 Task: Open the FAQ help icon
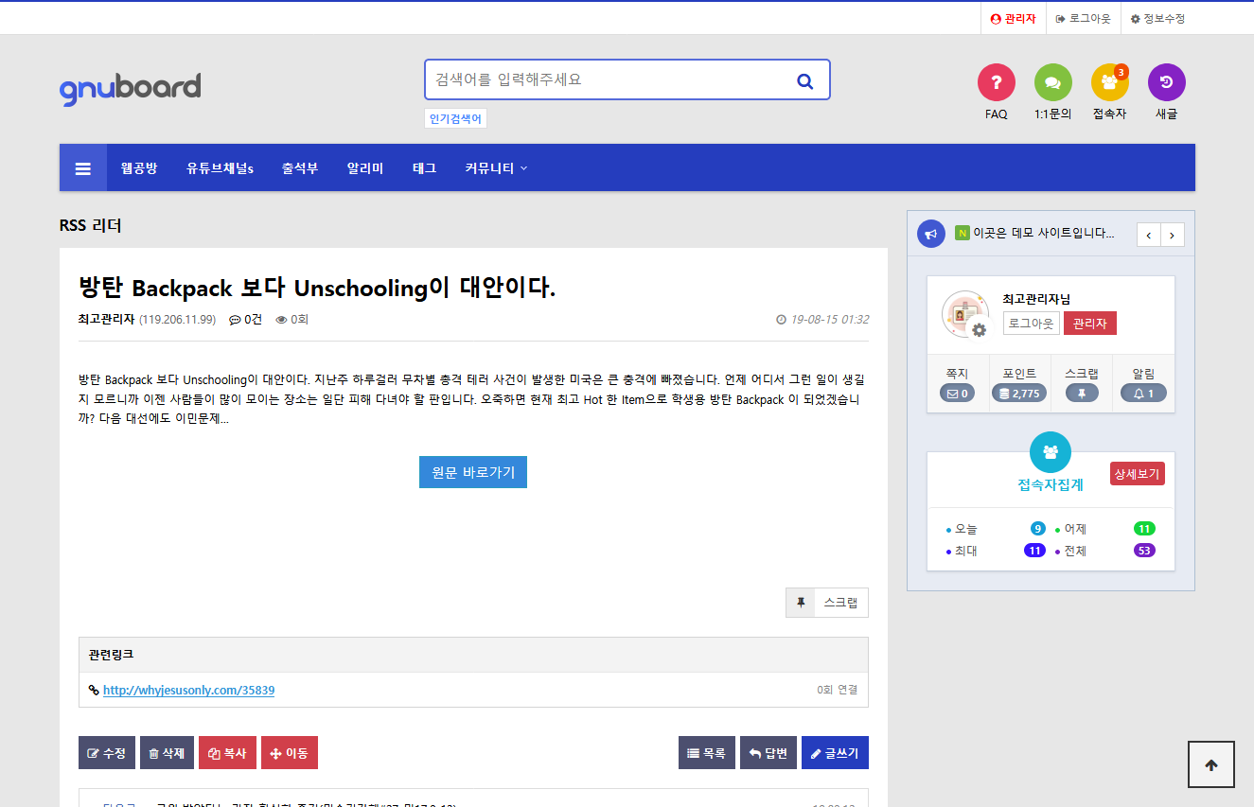point(996,82)
